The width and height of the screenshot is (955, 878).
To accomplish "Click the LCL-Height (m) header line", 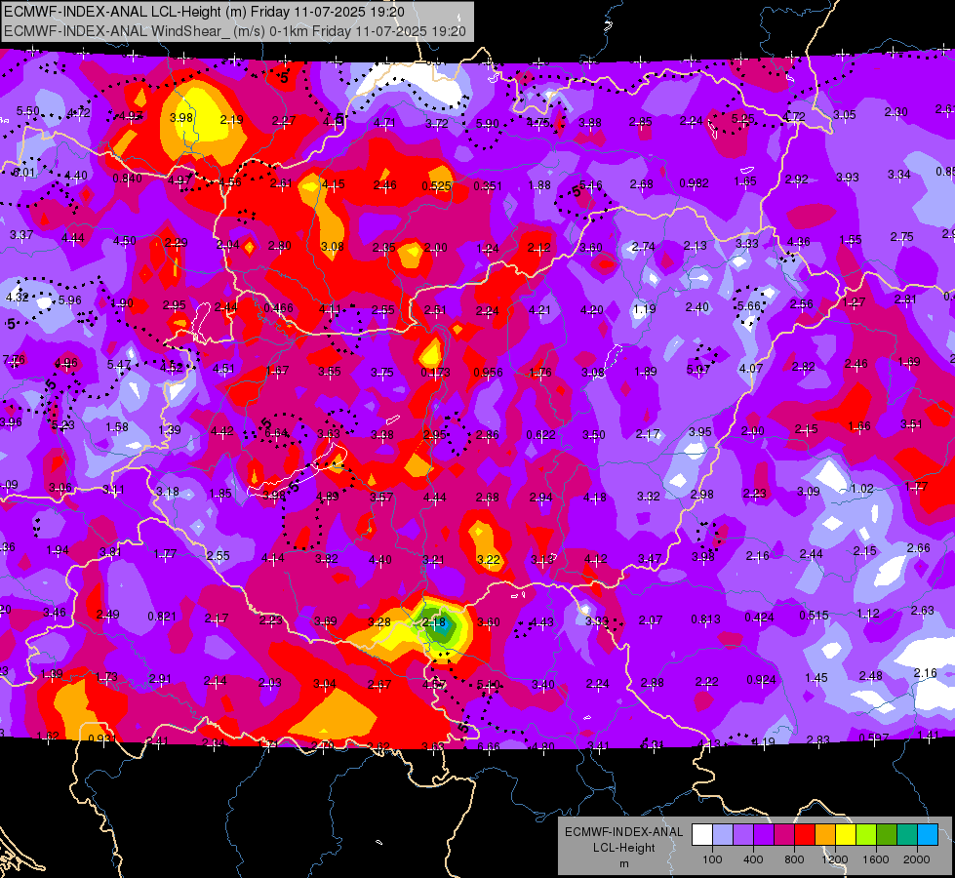I will (204, 12).
